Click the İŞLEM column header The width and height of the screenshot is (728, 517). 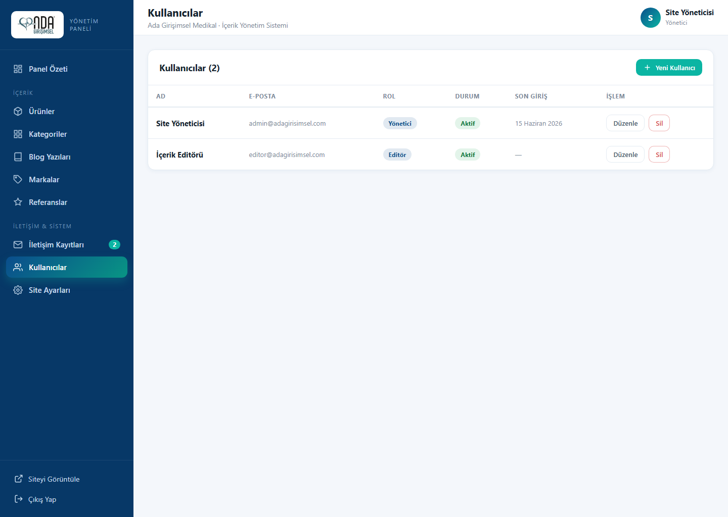pos(615,96)
